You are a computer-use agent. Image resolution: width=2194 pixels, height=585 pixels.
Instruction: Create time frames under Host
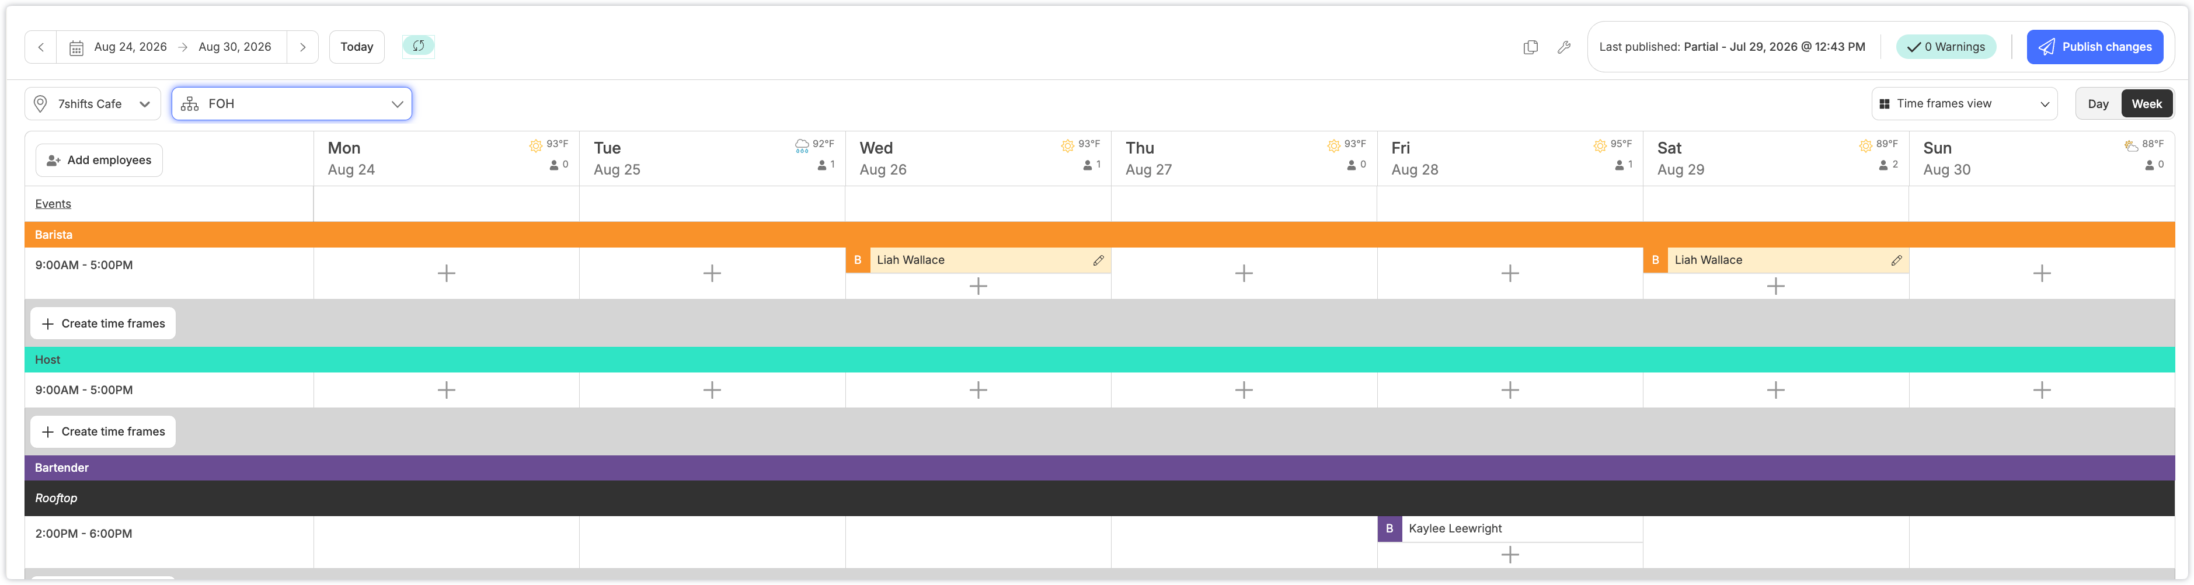click(x=103, y=431)
